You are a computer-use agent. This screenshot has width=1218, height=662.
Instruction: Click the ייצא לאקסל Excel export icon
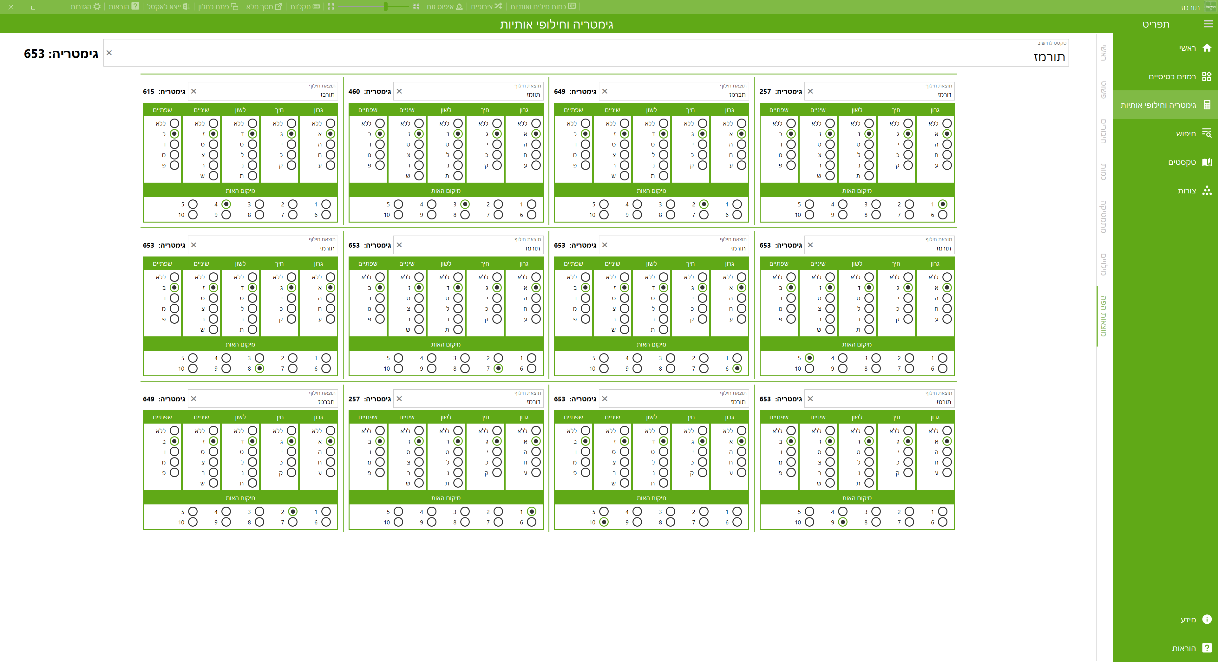[186, 7]
